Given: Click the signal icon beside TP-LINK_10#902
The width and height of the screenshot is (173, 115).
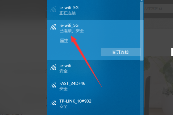Looking at the screenshot, I should point(53,103).
